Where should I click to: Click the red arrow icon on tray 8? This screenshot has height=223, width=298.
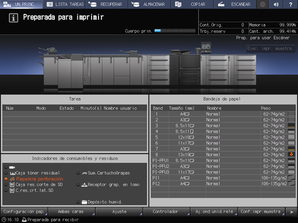tap(291, 155)
